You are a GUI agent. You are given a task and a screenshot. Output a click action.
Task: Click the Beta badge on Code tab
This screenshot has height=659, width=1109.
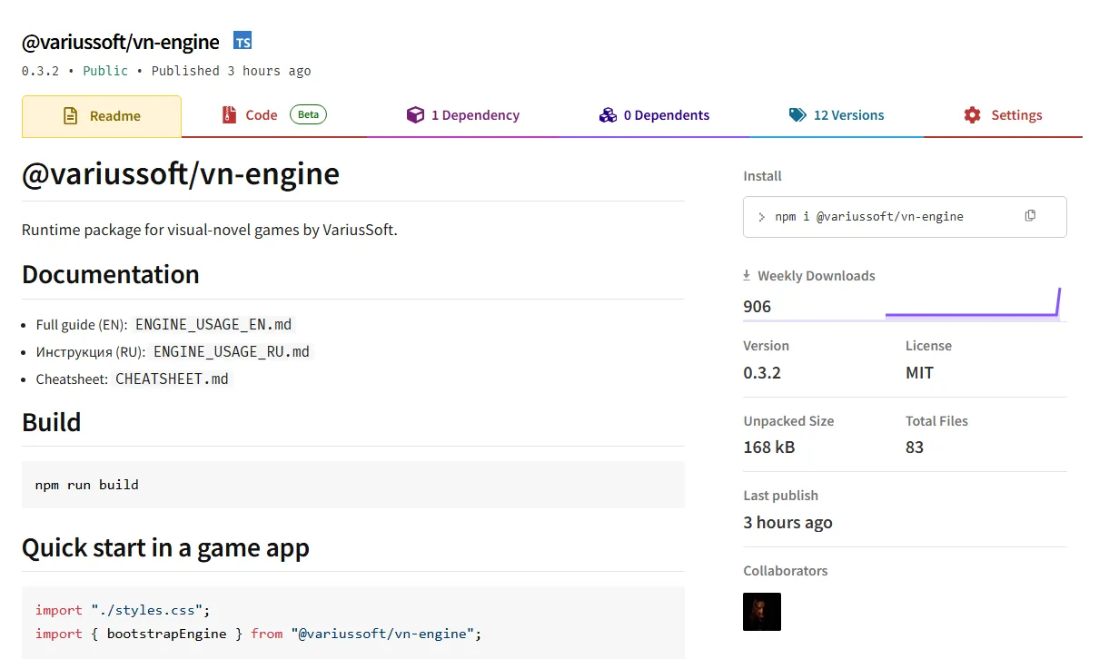click(308, 114)
